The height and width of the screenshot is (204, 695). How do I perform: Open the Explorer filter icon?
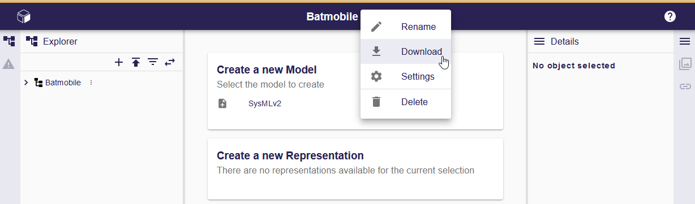coord(153,62)
